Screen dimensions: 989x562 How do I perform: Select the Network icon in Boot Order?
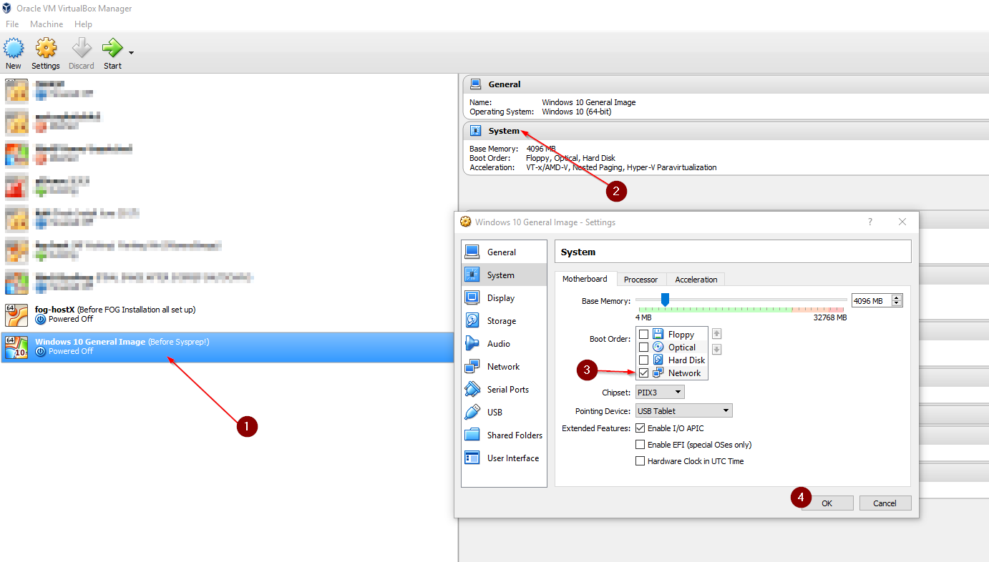658,373
